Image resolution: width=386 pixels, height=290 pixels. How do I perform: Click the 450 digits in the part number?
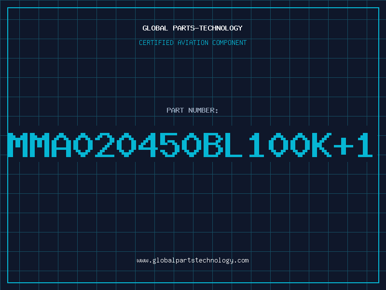pyautogui.click(x=170, y=145)
